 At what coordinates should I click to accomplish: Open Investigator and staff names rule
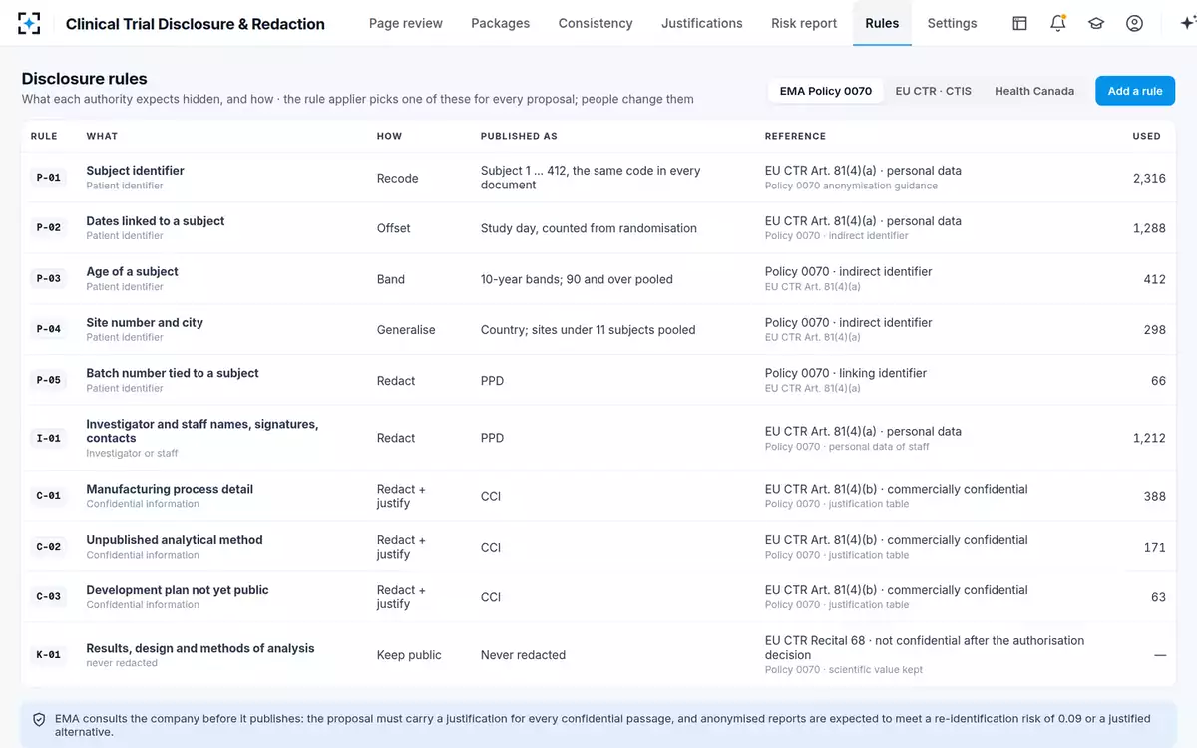click(202, 431)
